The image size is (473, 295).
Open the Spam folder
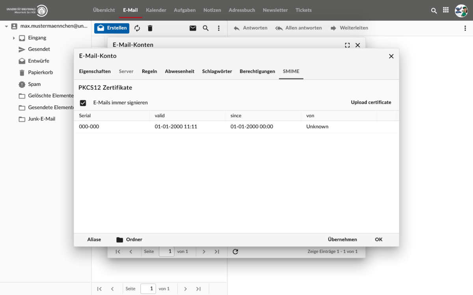click(34, 84)
